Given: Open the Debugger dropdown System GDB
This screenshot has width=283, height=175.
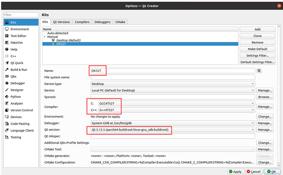Looking at the screenshot, I should [x=173, y=123].
